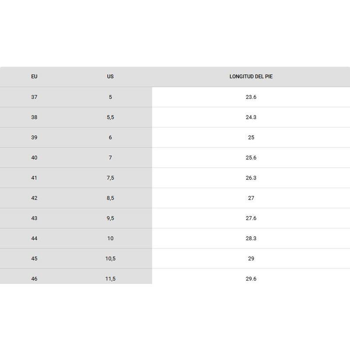
Task: Select EU size 40 cell
Action: pyautogui.click(x=34, y=157)
